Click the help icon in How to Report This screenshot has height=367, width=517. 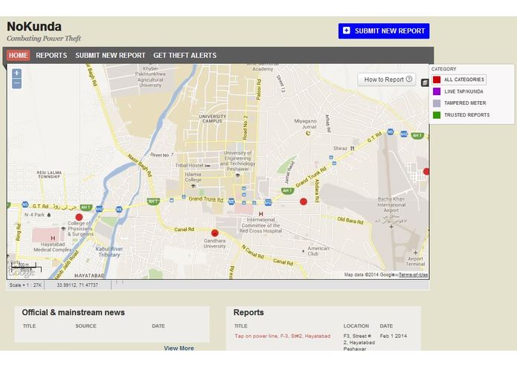pos(409,79)
